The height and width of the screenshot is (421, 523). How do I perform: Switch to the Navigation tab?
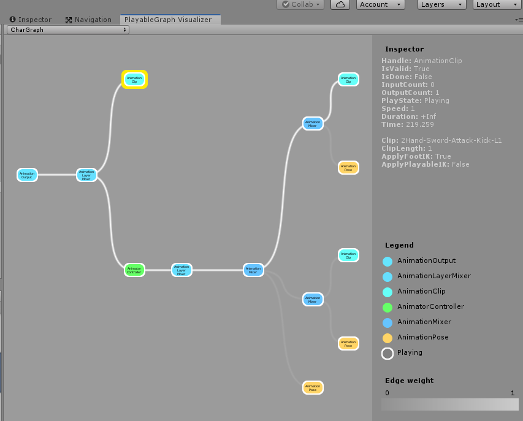click(x=89, y=19)
